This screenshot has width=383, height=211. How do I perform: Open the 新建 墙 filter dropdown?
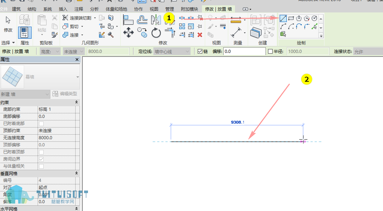[x=25, y=94]
